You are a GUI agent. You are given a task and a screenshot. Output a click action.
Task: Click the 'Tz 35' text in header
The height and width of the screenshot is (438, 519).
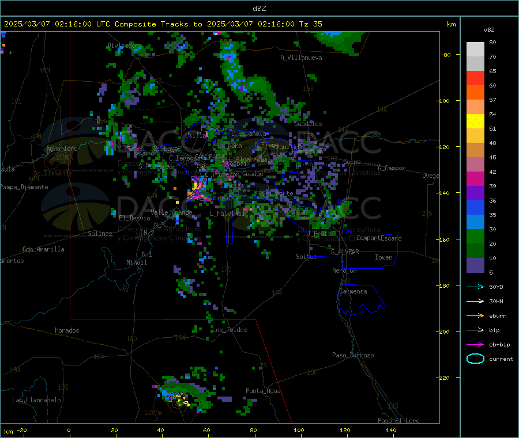(310, 24)
